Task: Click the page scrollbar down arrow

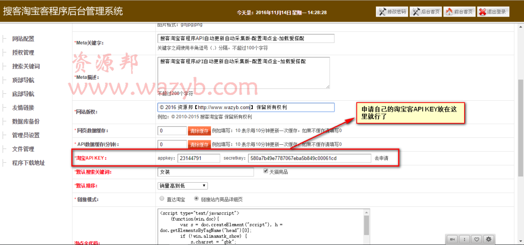Action: click(521, 242)
